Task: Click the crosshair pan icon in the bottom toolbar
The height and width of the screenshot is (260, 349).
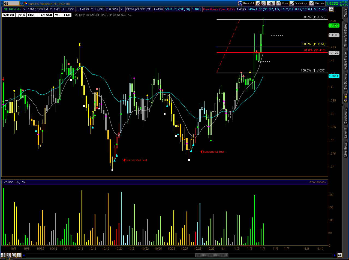Action: point(3,255)
